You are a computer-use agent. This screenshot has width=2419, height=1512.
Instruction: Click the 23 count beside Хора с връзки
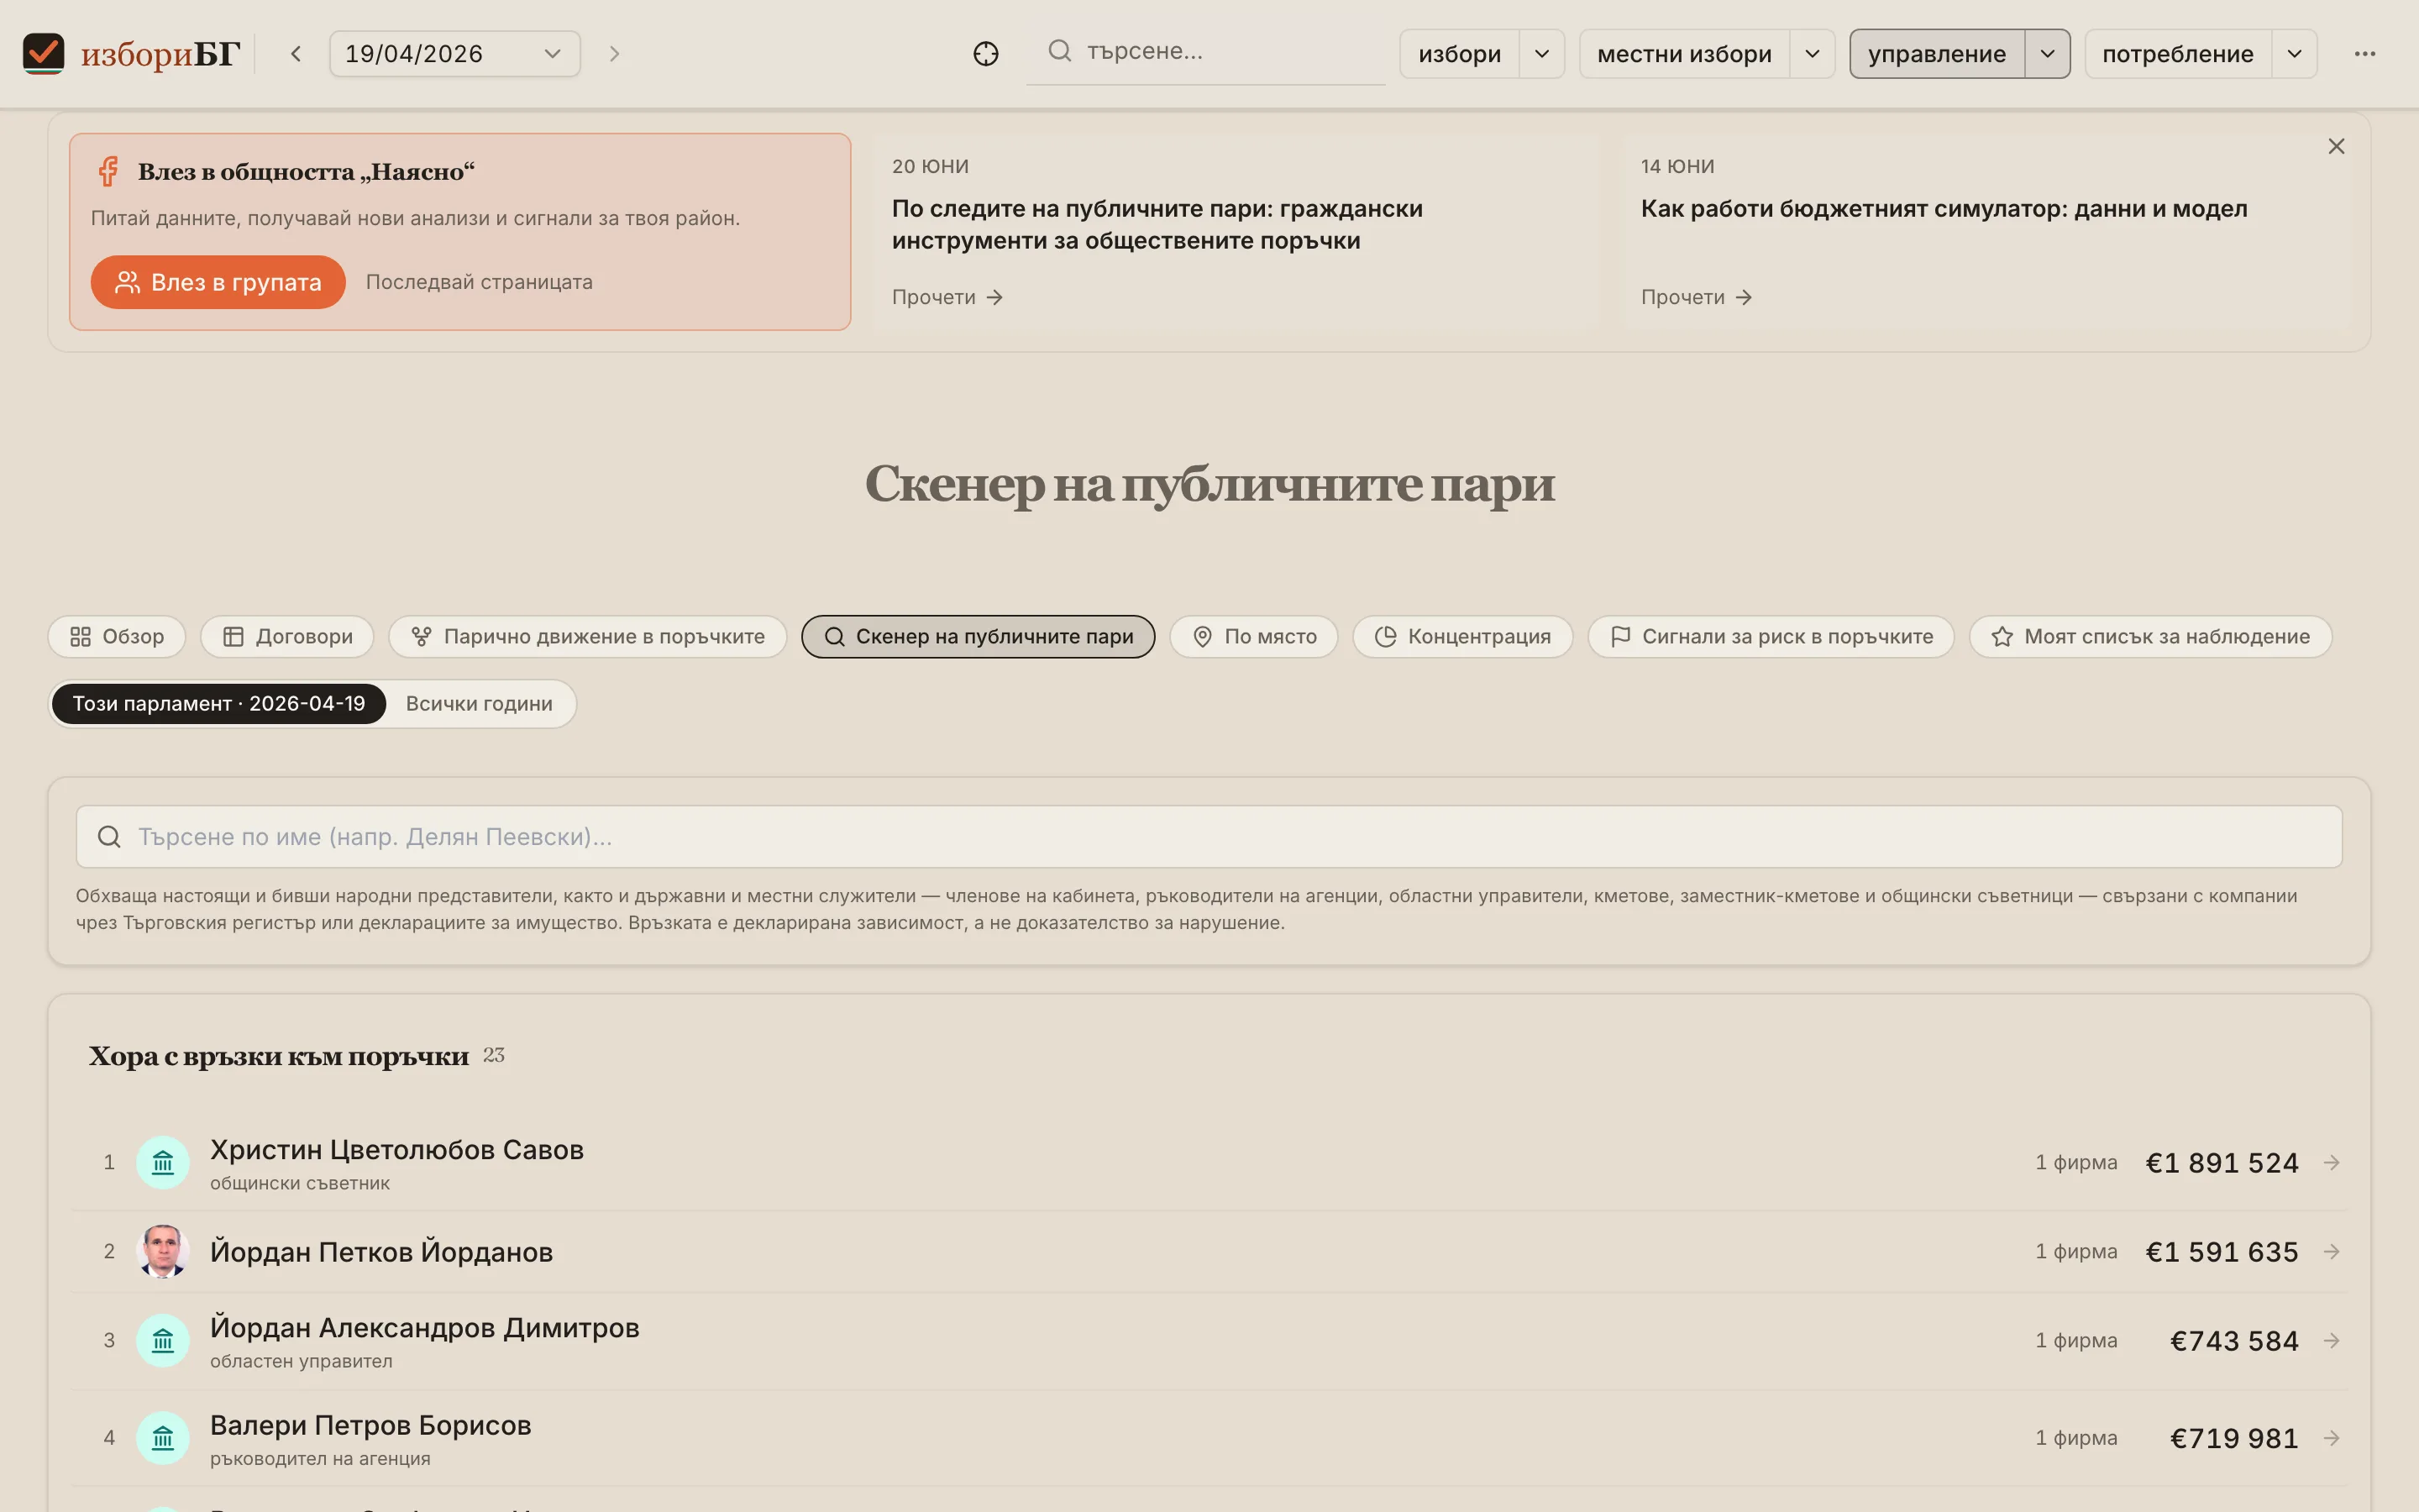(x=494, y=1055)
